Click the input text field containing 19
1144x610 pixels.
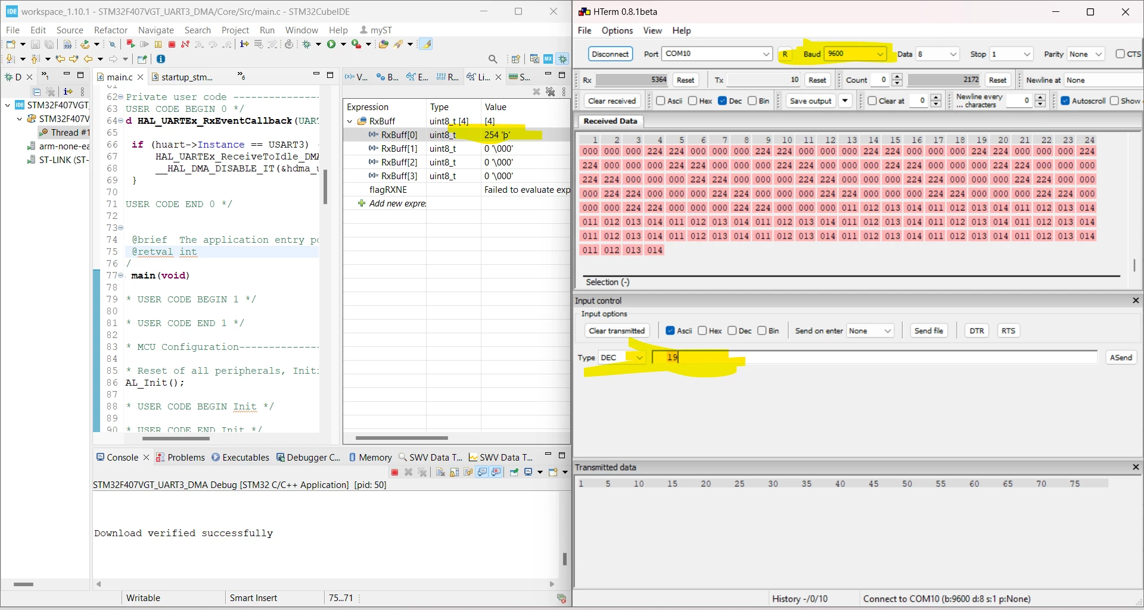tap(875, 358)
